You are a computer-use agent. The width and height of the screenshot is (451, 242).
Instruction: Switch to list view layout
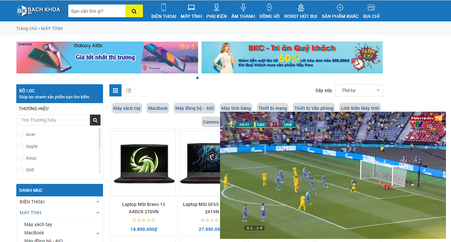point(128,90)
